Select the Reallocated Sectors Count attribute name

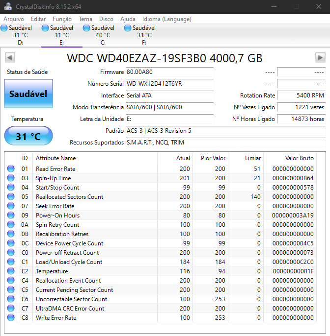point(69,197)
